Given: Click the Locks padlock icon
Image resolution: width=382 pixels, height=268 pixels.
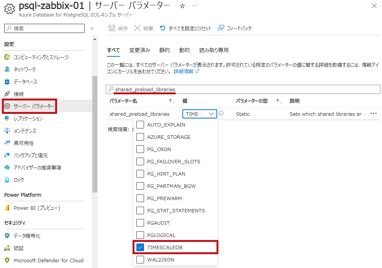Looking at the screenshot, I should click(7, 180).
